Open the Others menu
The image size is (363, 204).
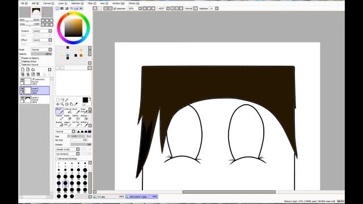click(x=134, y=3)
